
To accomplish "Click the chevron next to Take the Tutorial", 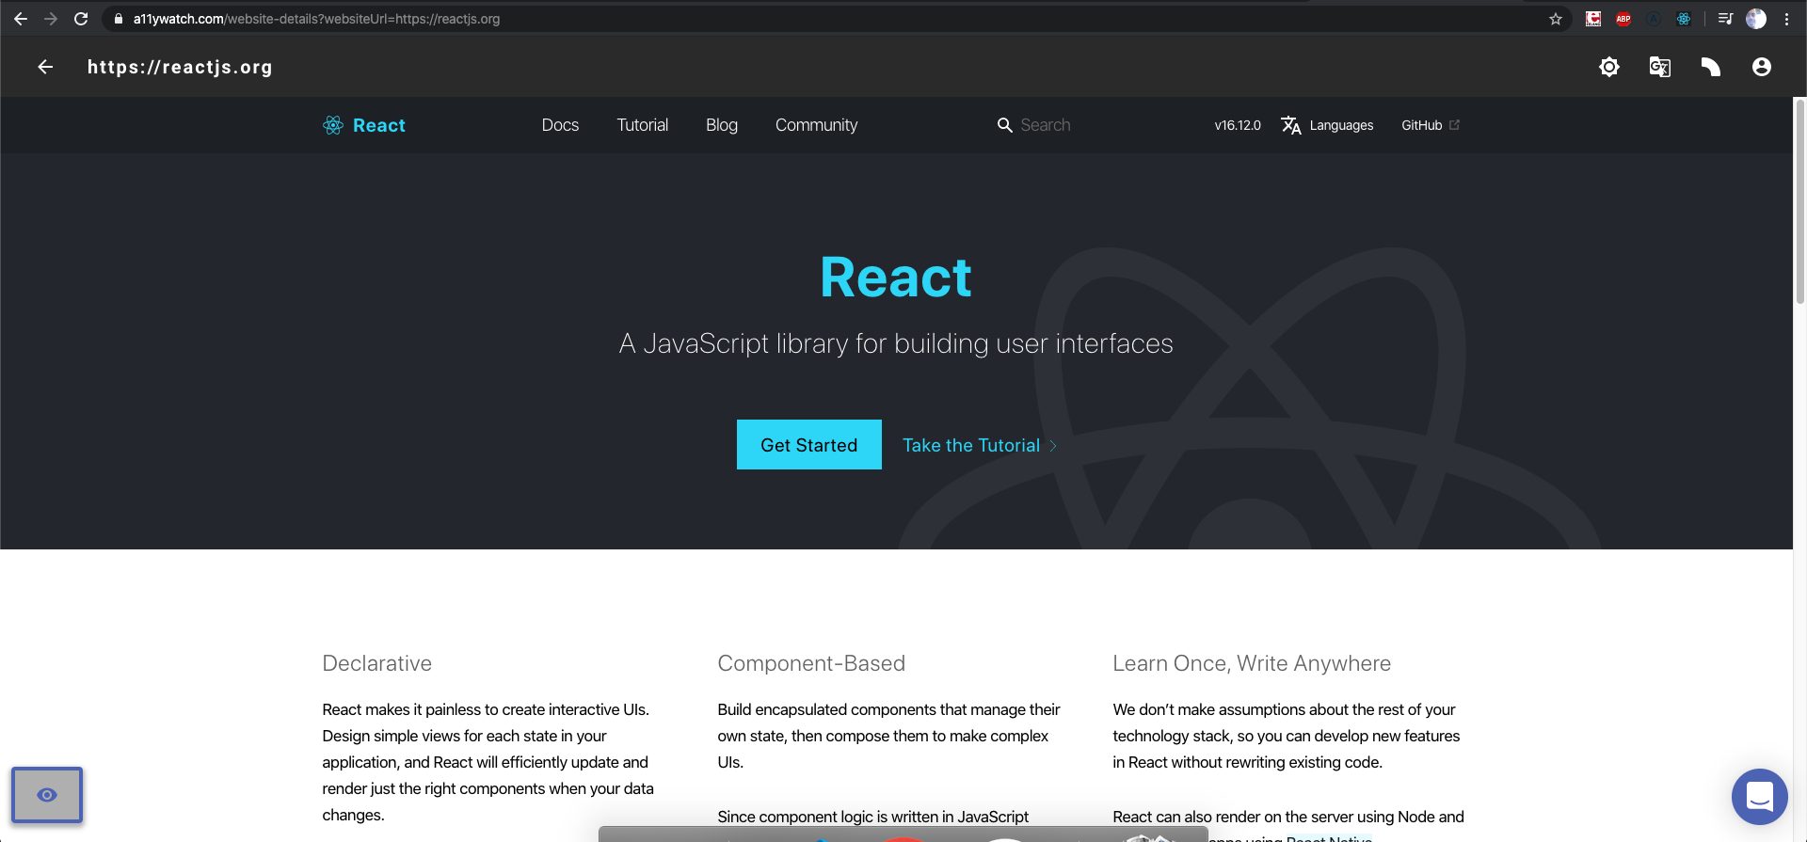I will coord(1053,446).
